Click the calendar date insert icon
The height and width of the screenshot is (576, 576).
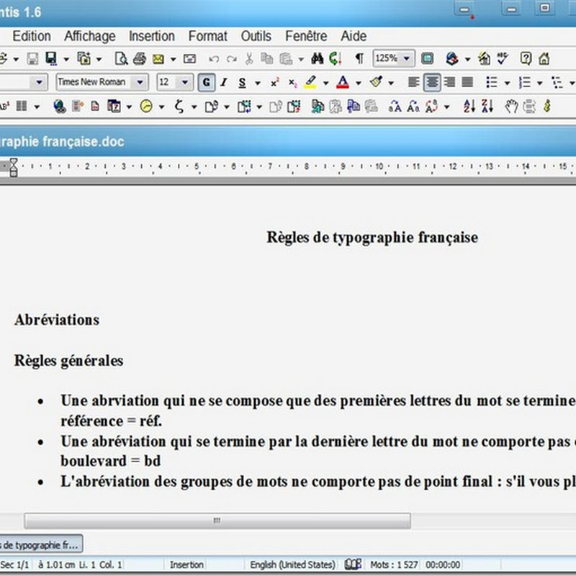(114, 106)
